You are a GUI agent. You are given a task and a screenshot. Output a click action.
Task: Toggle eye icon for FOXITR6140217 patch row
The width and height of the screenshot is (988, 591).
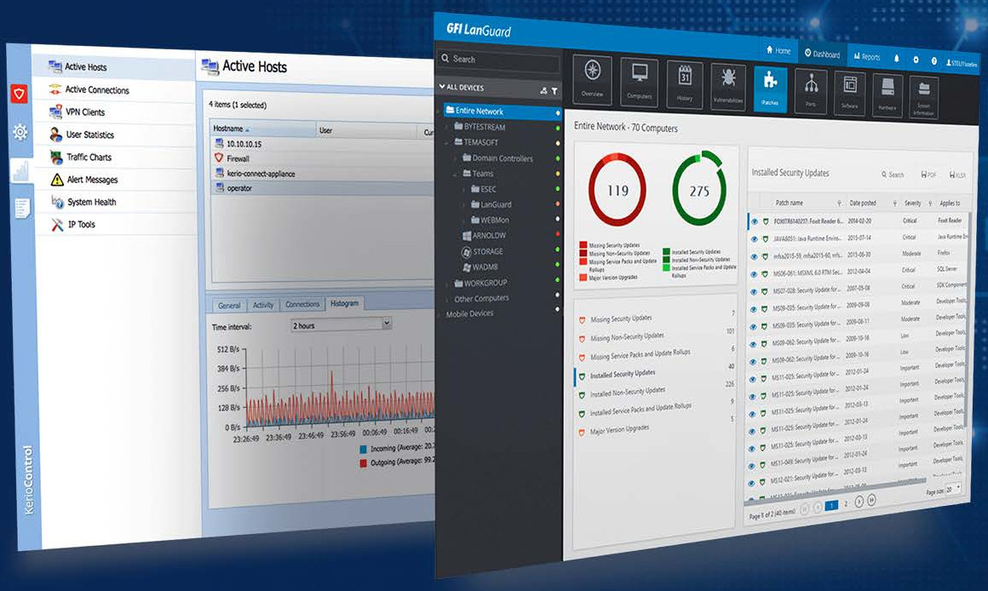[755, 221]
